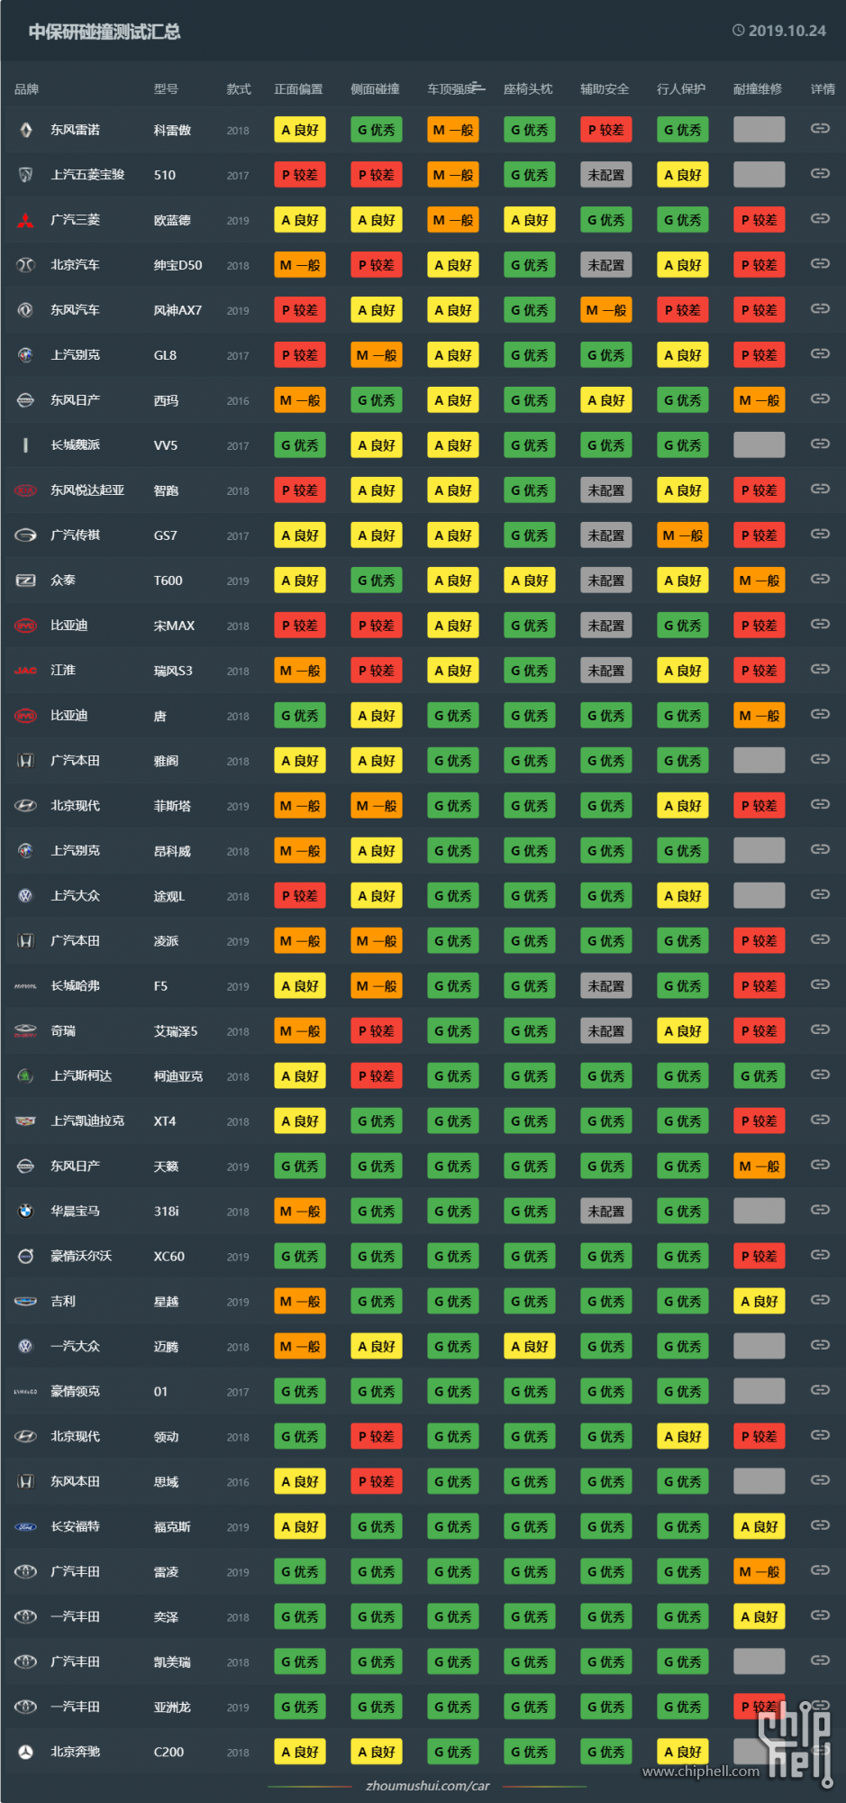Click 科雷傲 辅助安全 rating P 较差
846x1803 pixels.
[x=605, y=130]
